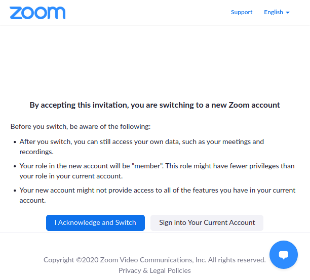Click the "Before you switch" intro sentence

(x=81, y=126)
